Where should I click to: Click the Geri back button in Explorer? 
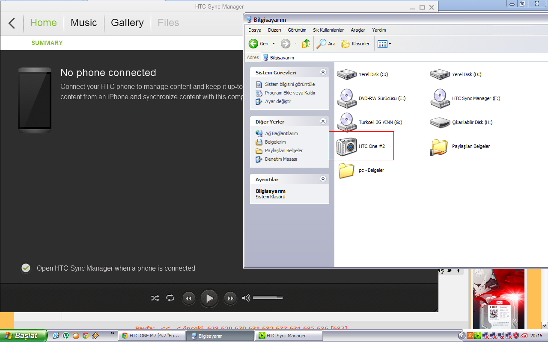(259, 44)
